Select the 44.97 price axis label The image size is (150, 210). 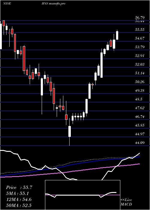140,134
